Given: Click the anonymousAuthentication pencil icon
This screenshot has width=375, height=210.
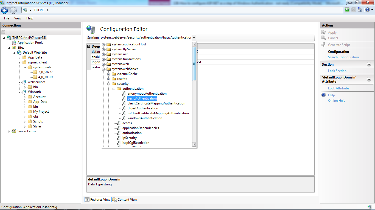Looking at the screenshot, I should click(x=124, y=94).
